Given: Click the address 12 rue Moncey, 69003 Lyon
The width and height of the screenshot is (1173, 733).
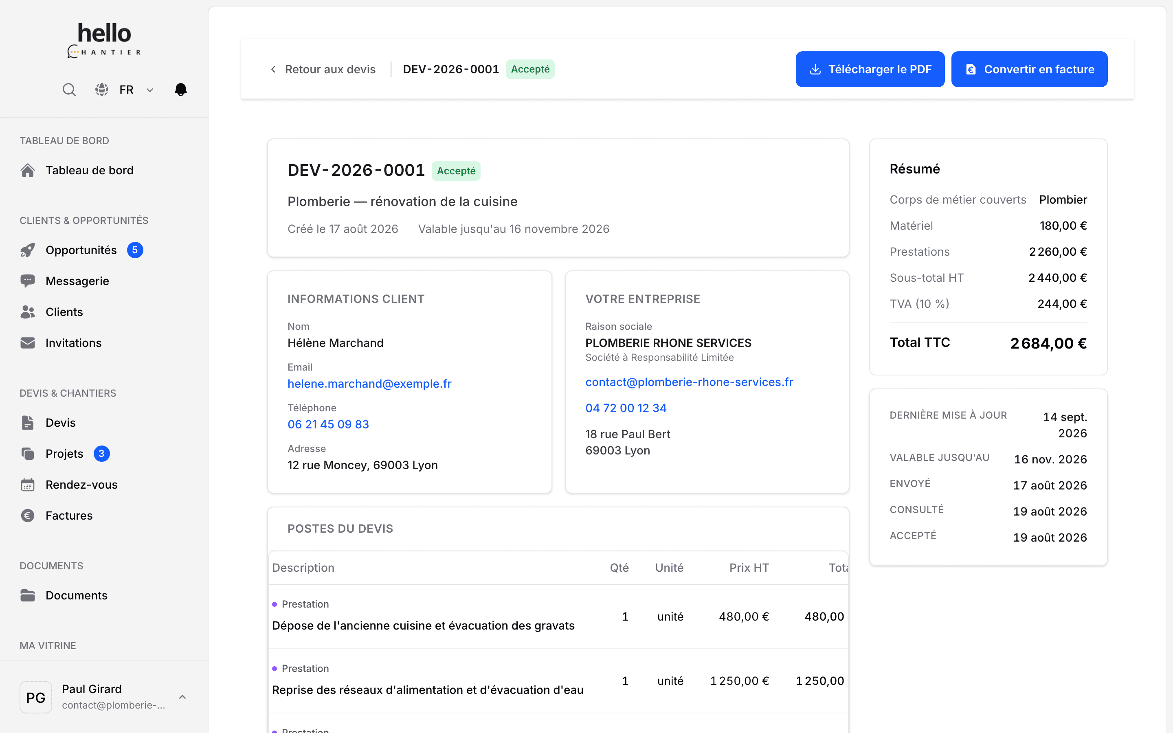Looking at the screenshot, I should pyautogui.click(x=362, y=465).
